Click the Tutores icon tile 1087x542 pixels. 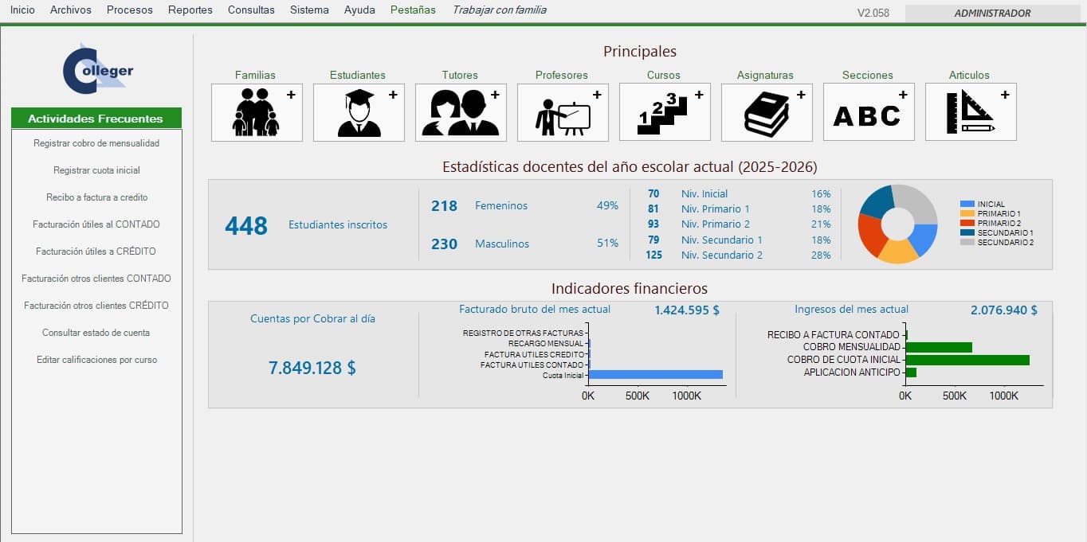point(461,112)
